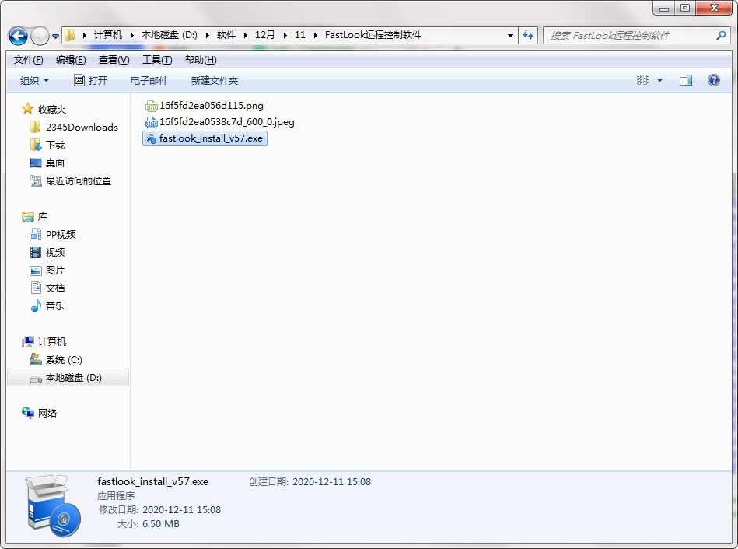Image resolution: width=738 pixels, height=549 pixels.
Task: Open the 编辑(E) menu
Action: point(71,60)
